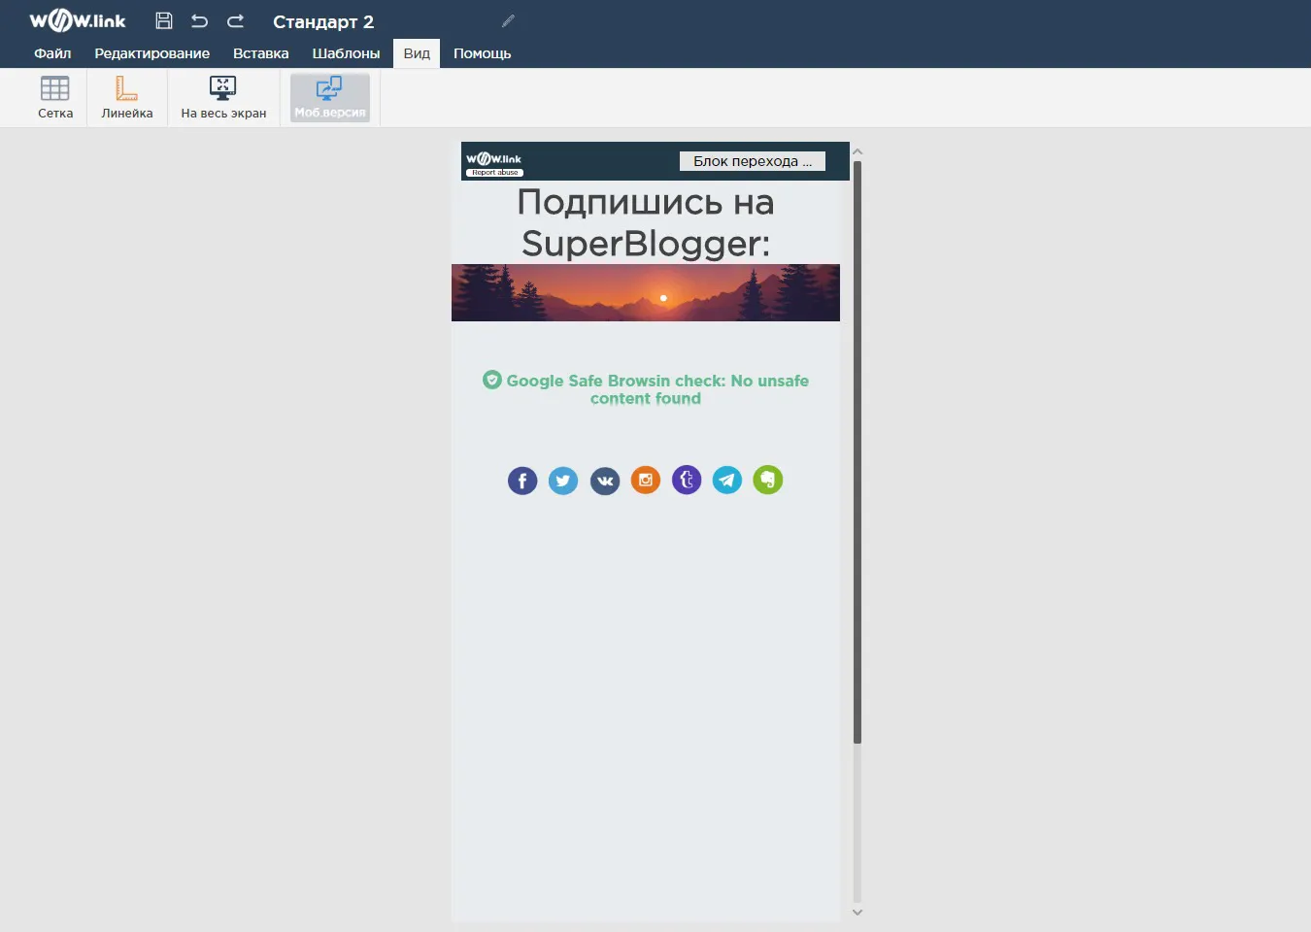Click the Tumblr social icon
The width and height of the screenshot is (1311, 932).
click(687, 480)
